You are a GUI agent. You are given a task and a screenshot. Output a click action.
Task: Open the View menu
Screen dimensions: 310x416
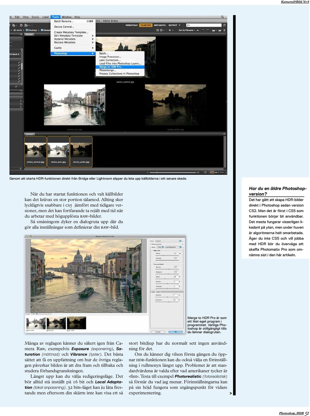pos(26,17)
